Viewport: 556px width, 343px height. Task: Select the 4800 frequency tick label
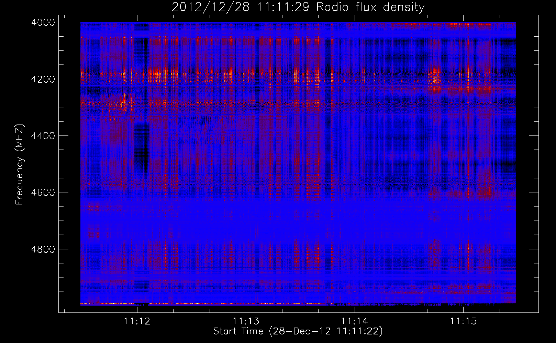(43, 249)
